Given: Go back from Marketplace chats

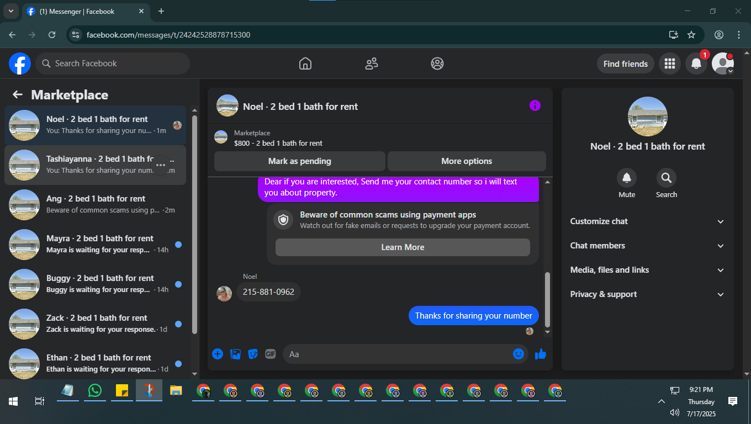Looking at the screenshot, I should [18, 94].
